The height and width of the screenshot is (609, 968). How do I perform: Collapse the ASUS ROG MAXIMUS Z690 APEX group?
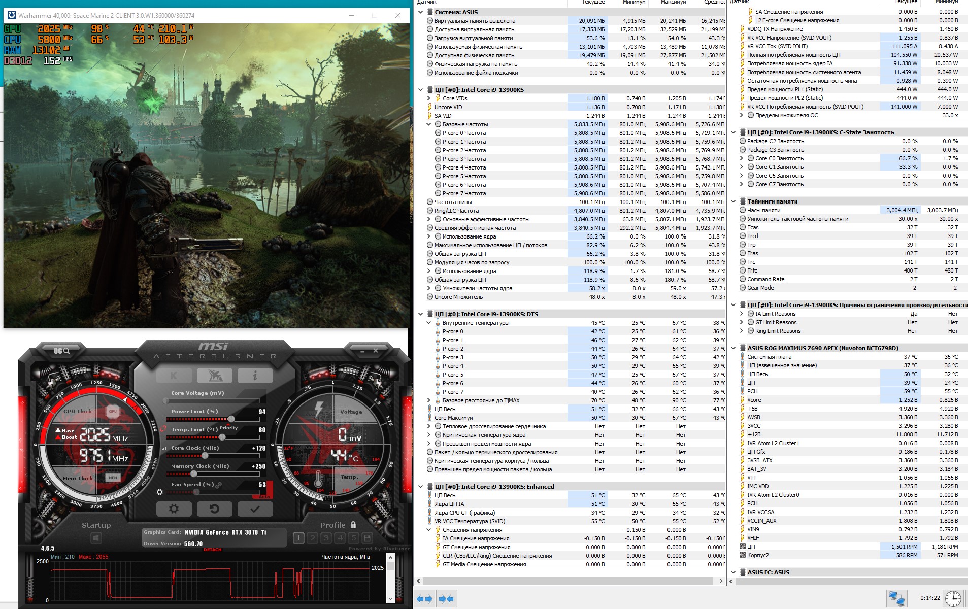[733, 348]
